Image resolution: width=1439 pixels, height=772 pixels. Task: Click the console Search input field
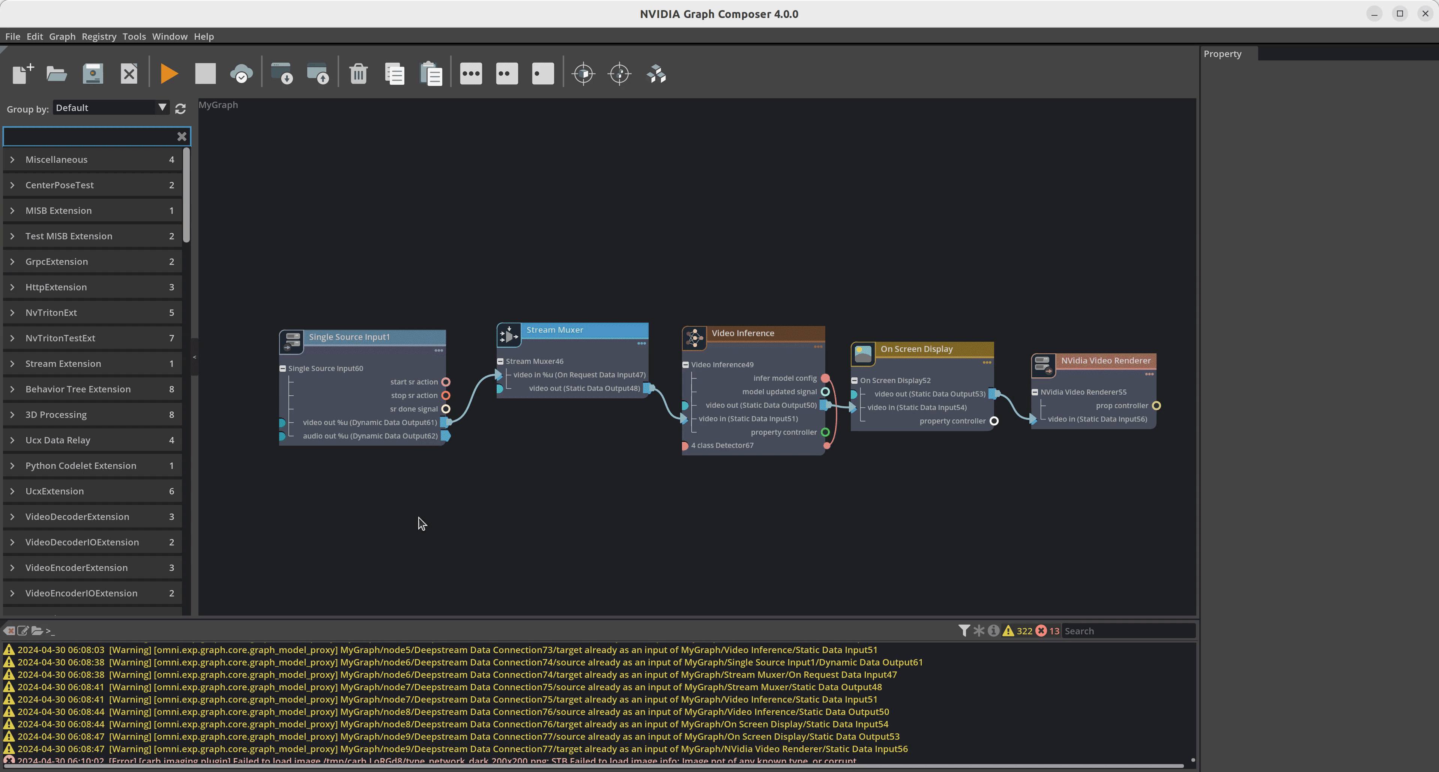click(x=1128, y=631)
